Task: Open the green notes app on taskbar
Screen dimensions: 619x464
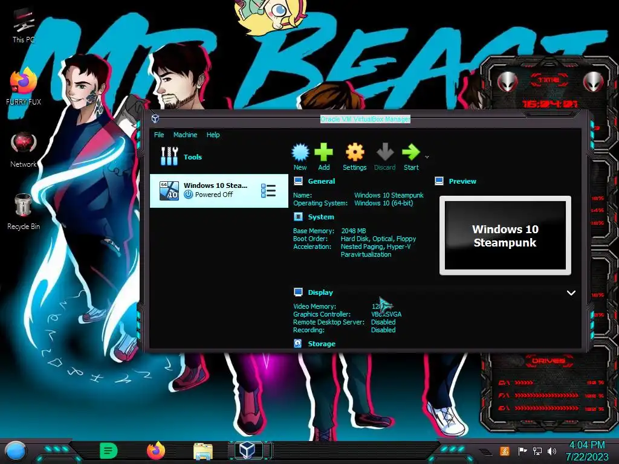Action: pos(109,451)
